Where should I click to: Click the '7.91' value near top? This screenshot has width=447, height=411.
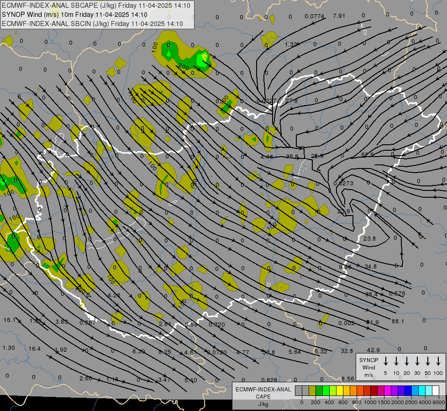coord(339,16)
